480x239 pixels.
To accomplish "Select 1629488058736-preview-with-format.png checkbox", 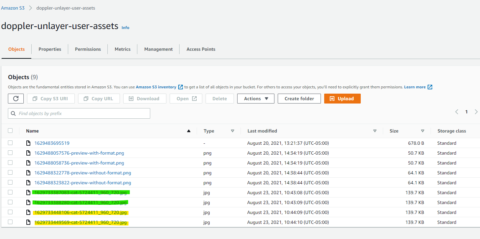I will click(x=10, y=163).
